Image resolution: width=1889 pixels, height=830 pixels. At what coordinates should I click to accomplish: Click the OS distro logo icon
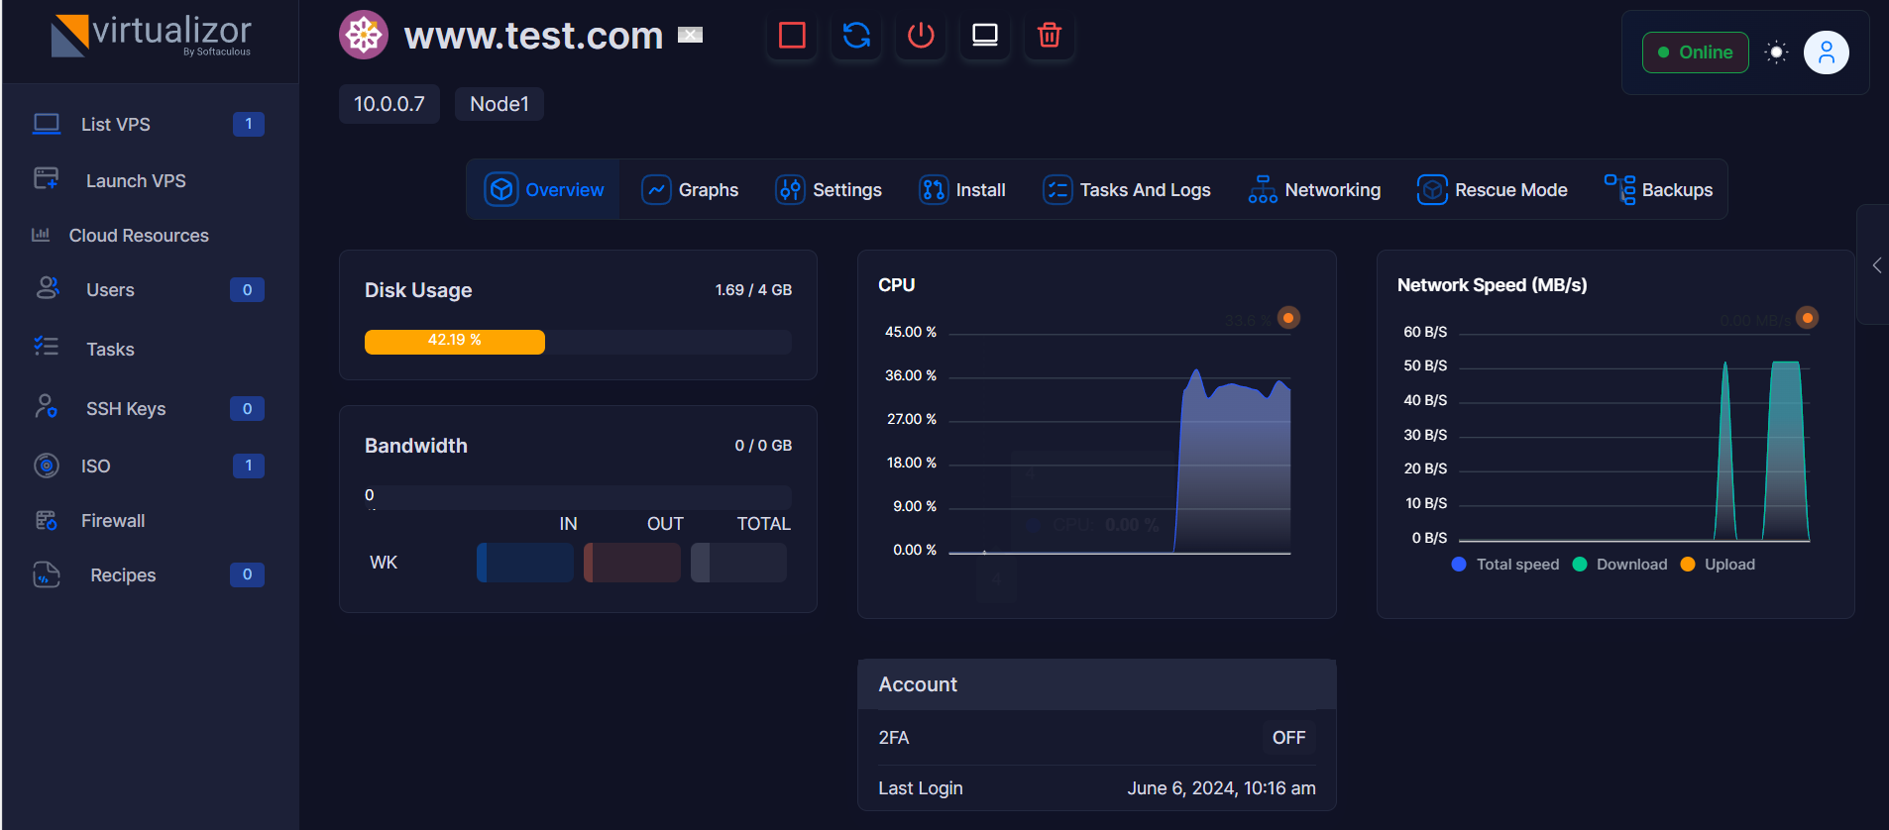click(364, 36)
